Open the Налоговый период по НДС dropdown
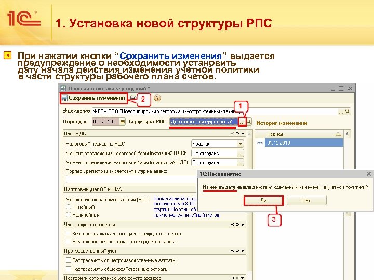Image resolution: width=374 pixels, height=280 pixels. 240,144
